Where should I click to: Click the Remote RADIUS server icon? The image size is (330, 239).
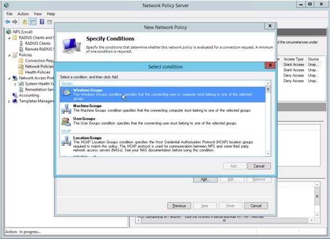(21, 49)
